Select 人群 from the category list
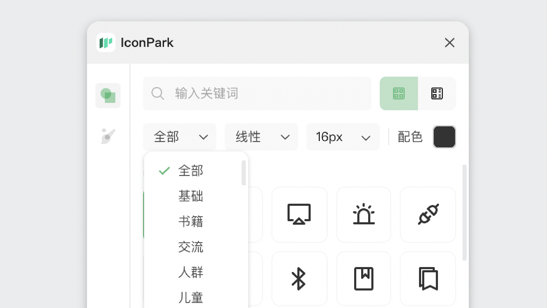 [x=190, y=273]
